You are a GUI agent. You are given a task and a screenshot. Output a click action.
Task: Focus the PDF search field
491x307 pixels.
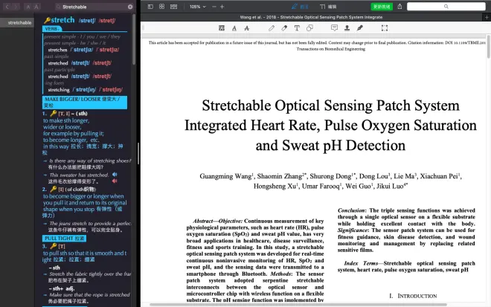(446, 7)
